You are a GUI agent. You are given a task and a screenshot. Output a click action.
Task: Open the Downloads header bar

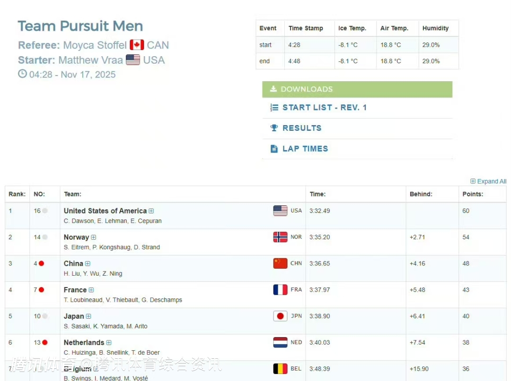point(357,89)
